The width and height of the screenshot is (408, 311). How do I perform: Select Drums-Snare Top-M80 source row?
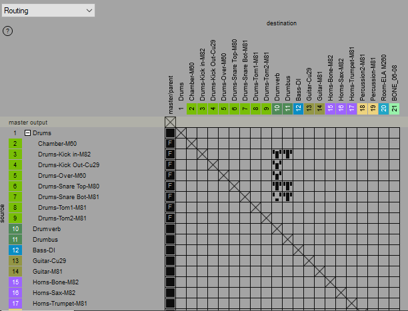(x=69, y=186)
